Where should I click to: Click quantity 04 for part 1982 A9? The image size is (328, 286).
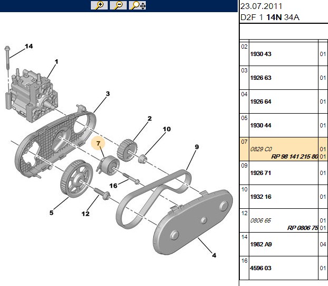click(x=323, y=244)
